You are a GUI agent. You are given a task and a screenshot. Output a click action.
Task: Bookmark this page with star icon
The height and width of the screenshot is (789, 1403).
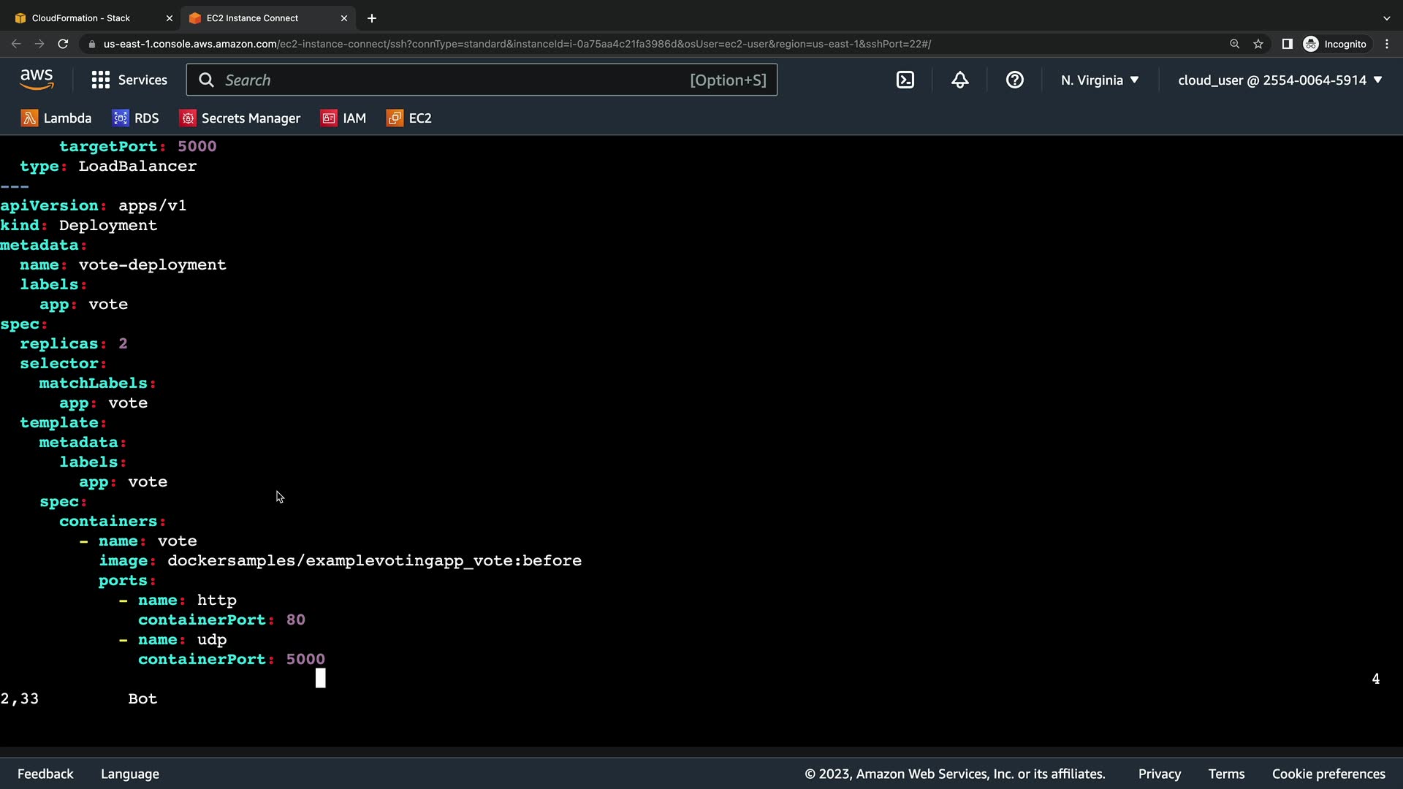1258,44
